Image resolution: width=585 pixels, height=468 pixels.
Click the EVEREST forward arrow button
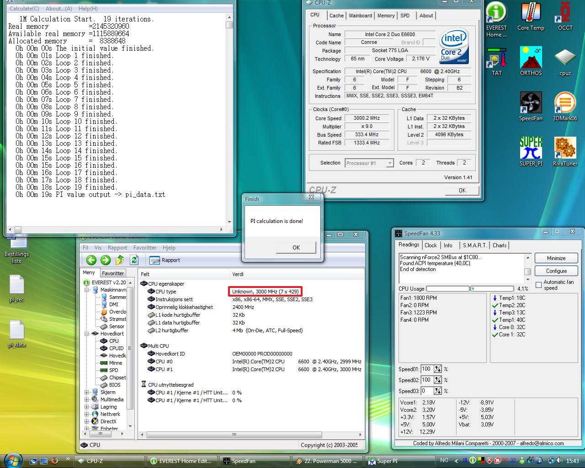106,260
